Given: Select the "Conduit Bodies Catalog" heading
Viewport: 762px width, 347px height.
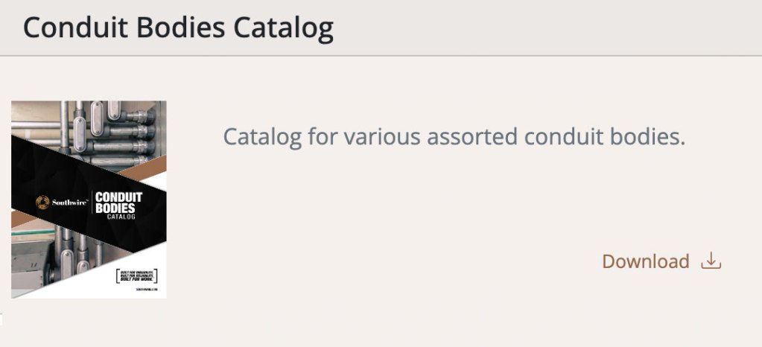Looking at the screenshot, I should (178, 28).
